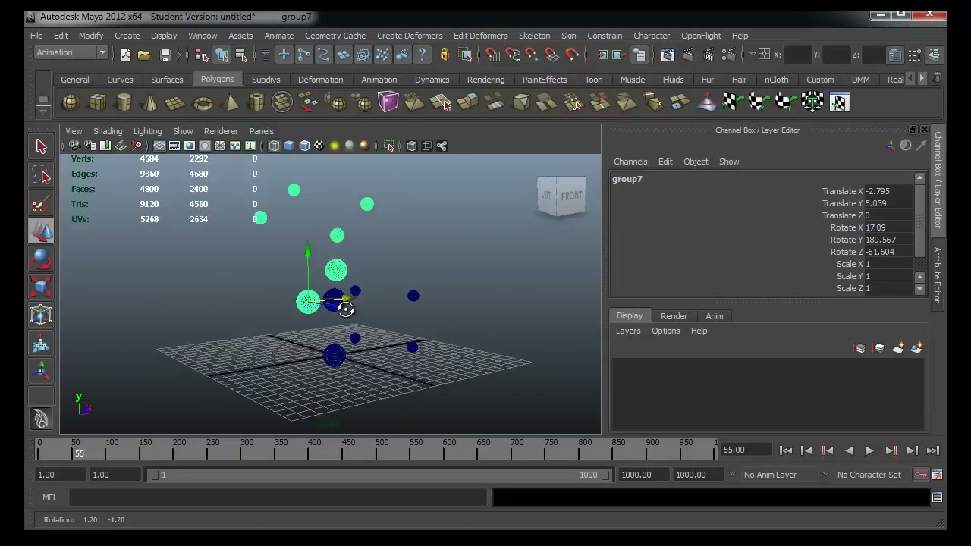Select the Universal Manipulator tool
The height and width of the screenshot is (546, 971).
point(41,315)
